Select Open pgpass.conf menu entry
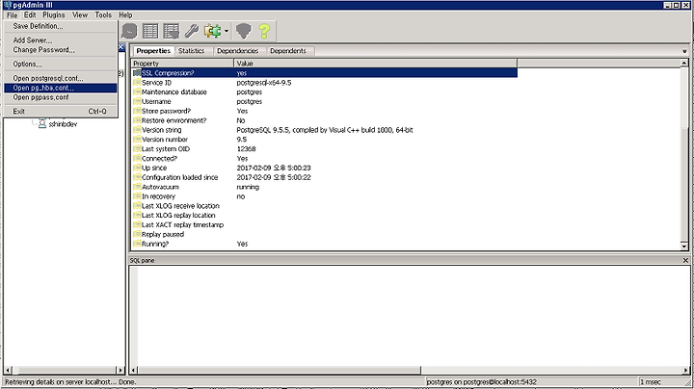This screenshot has width=694, height=389. [x=60, y=97]
